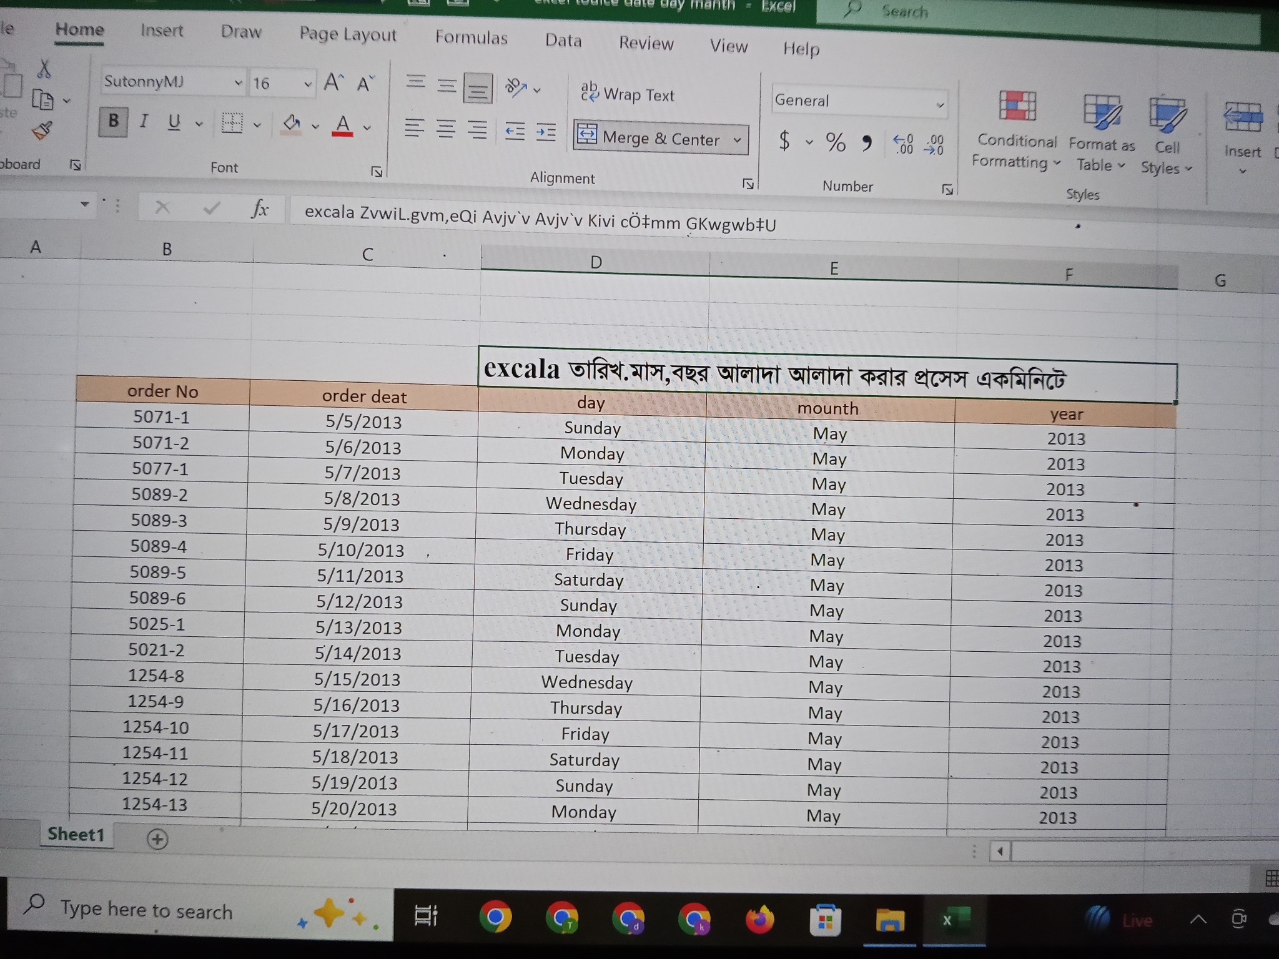Click the Increase Indent icon

546,132
